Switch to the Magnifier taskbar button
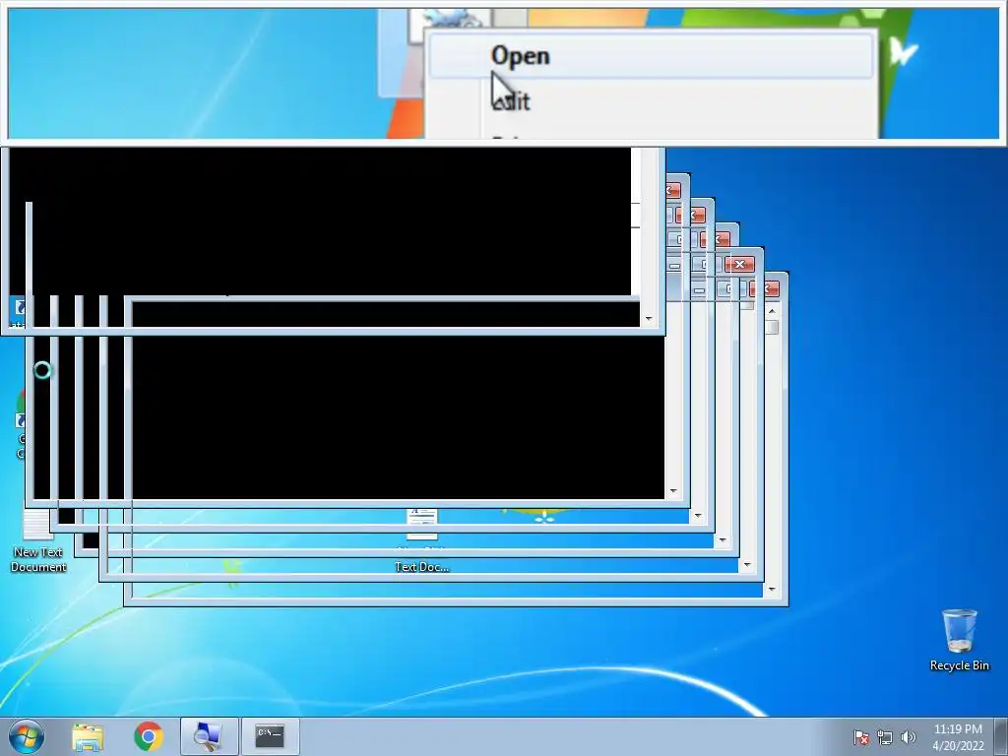This screenshot has height=756, width=1008. [209, 736]
